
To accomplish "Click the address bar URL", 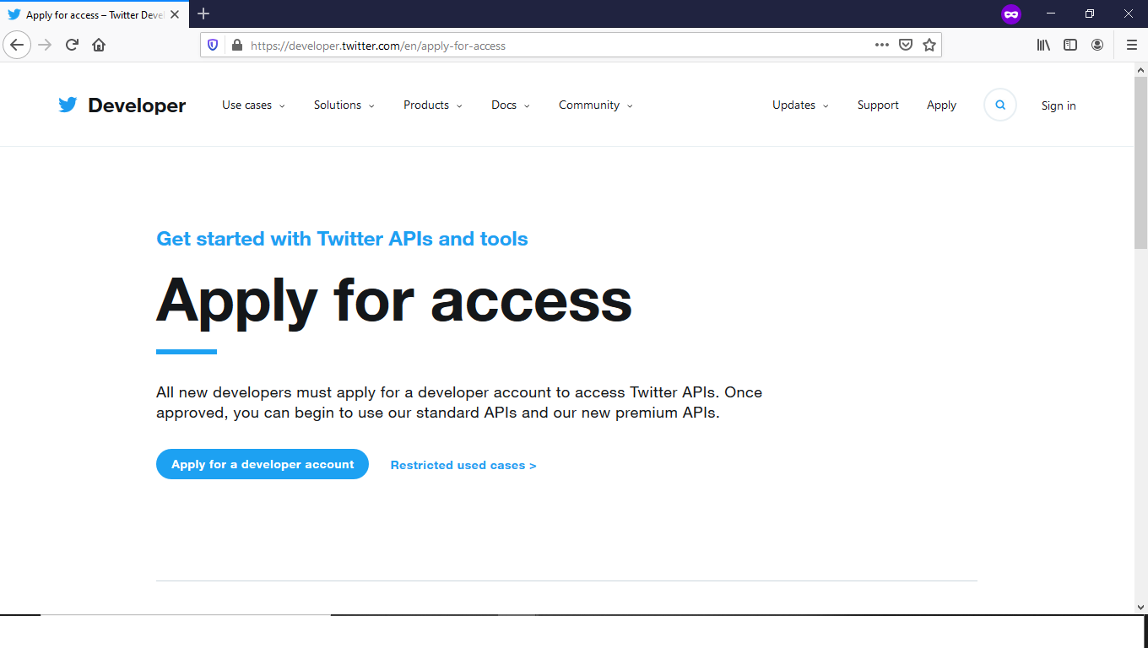I will [378, 46].
